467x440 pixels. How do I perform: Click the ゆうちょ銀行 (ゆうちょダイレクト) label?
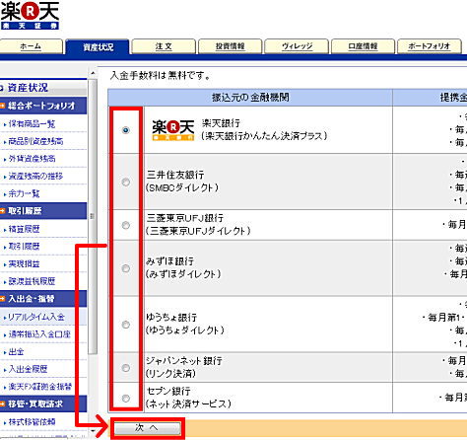185,324
